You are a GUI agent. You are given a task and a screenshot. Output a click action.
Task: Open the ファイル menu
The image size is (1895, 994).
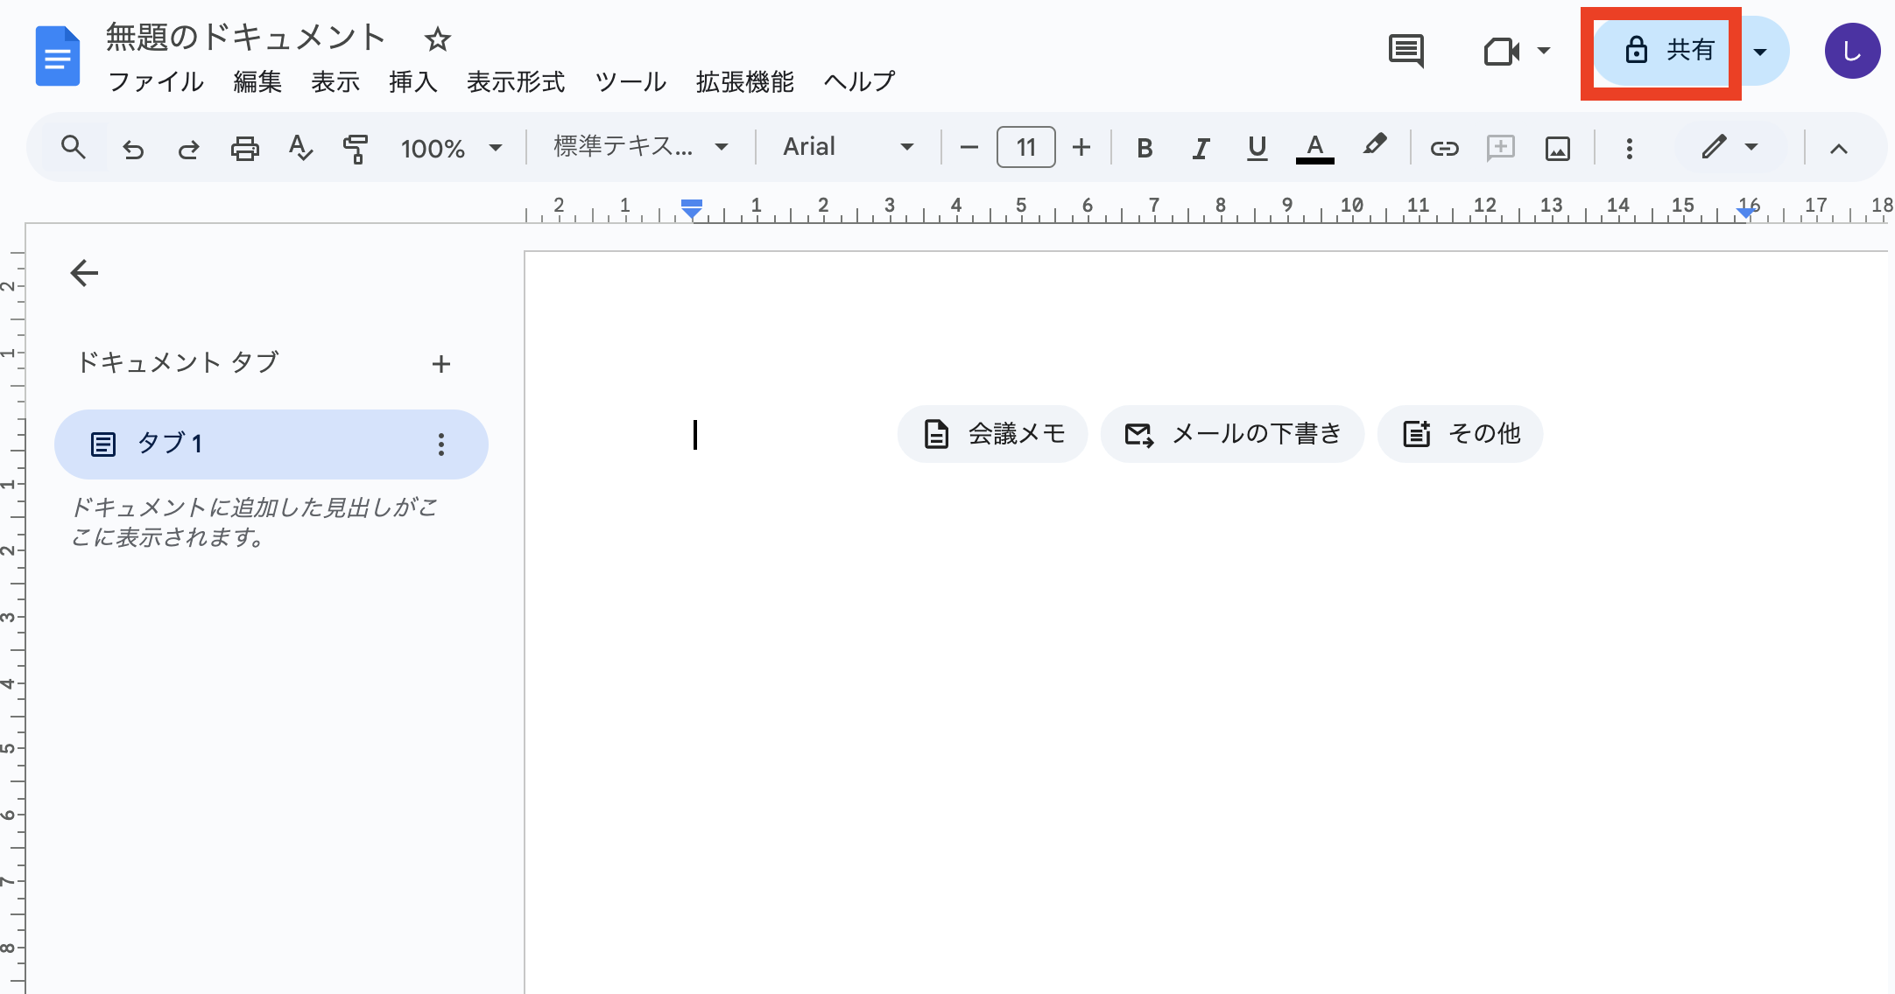click(x=155, y=82)
